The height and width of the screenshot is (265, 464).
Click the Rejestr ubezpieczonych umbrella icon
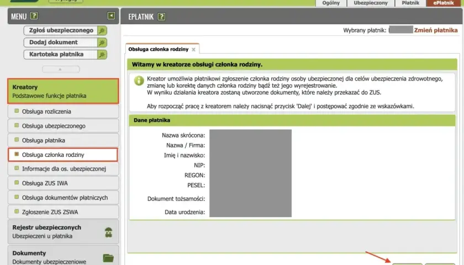click(109, 232)
